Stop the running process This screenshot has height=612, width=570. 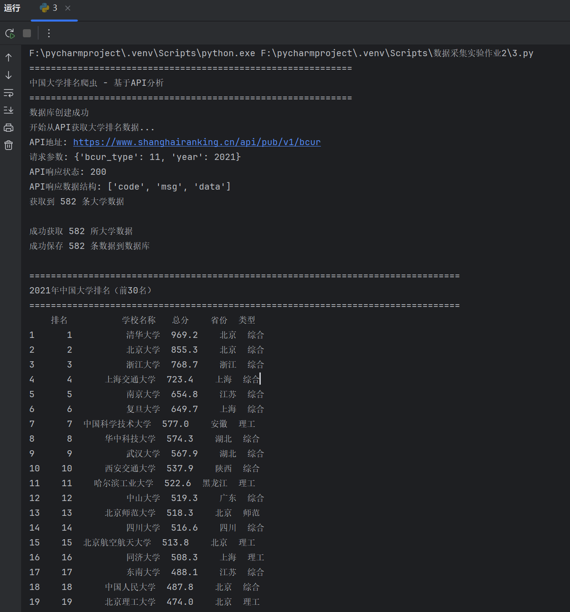click(x=27, y=33)
